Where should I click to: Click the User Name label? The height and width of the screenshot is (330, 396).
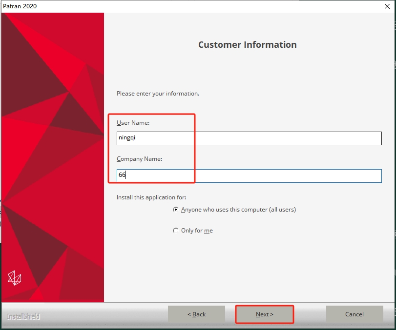click(x=133, y=123)
